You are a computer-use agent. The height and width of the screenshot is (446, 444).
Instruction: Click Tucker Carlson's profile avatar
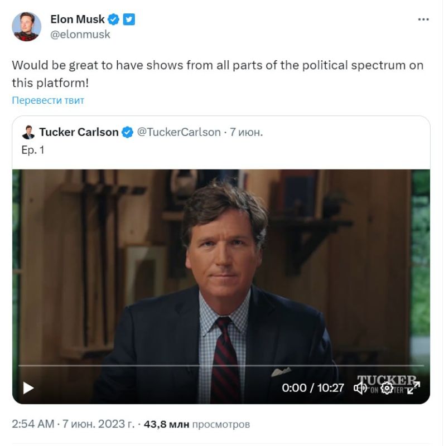click(x=28, y=132)
